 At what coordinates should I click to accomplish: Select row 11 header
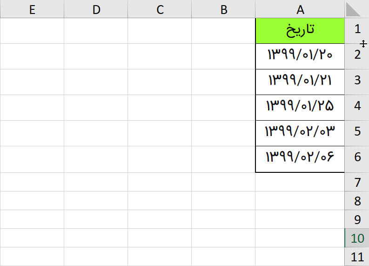click(357, 257)
